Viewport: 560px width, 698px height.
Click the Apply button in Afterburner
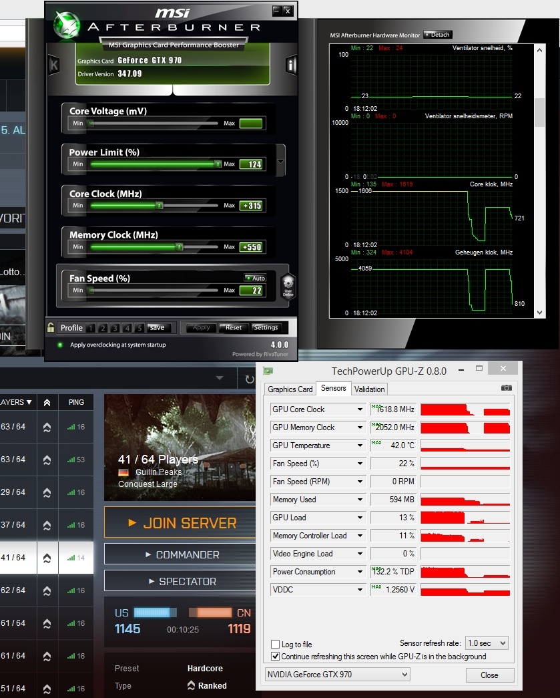[x=201, y=328]
